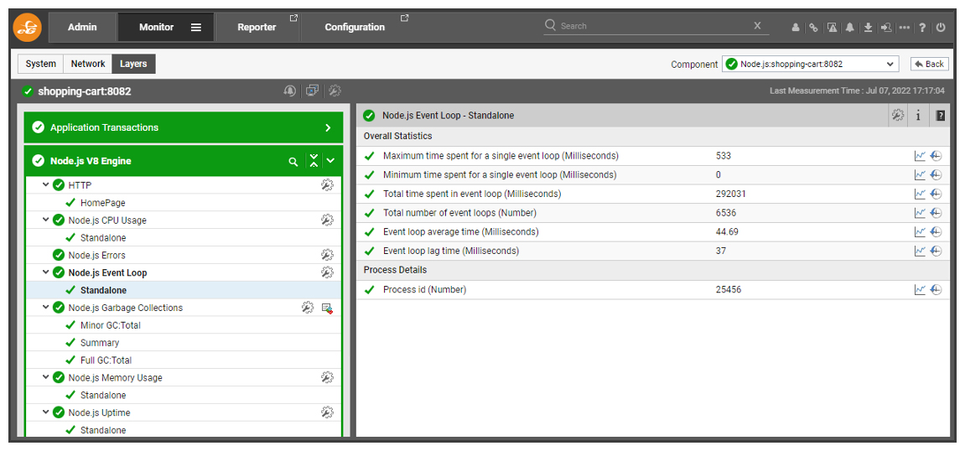Click the help book icon in Event Loop header
Screen dimensions: 965x451
940,115
